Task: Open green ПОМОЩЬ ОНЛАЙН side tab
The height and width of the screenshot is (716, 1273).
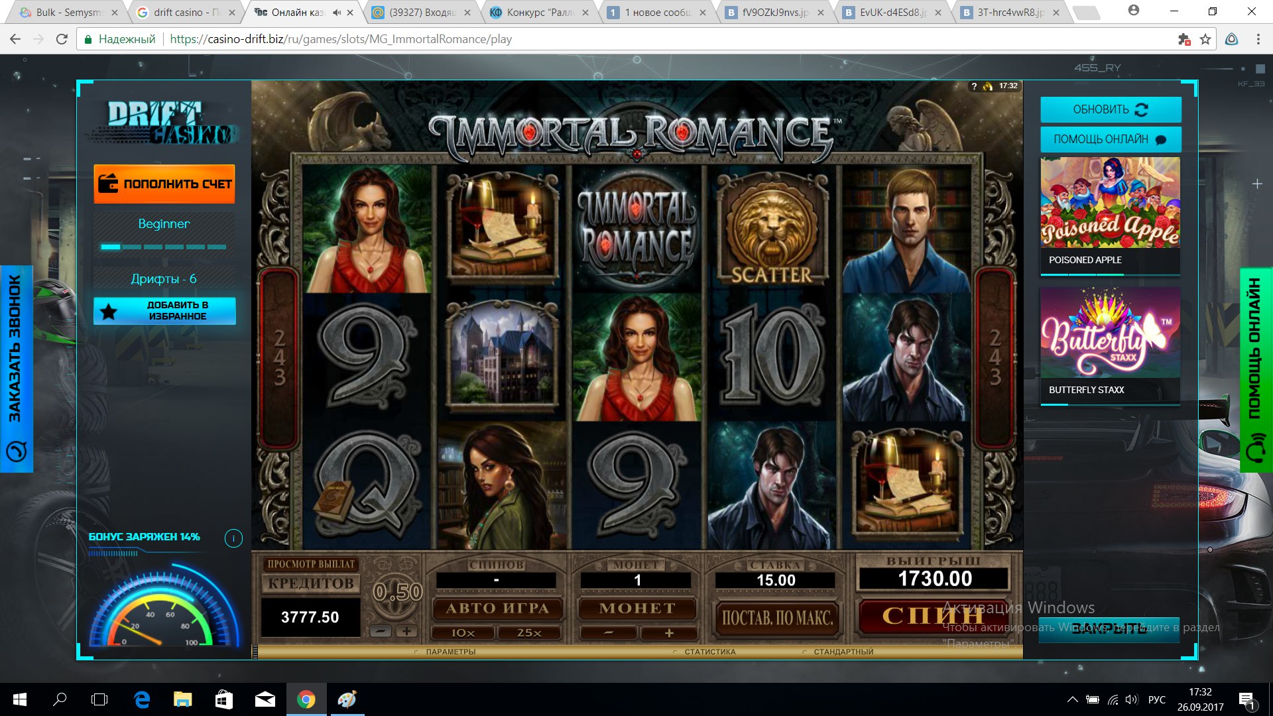Action: [1256, 370]
